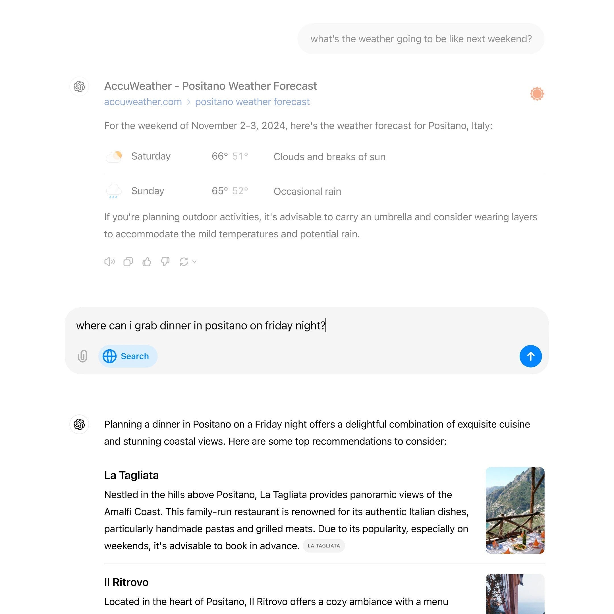Click the regenerate/refresh icon on weather response

click(x=184, y=262)
